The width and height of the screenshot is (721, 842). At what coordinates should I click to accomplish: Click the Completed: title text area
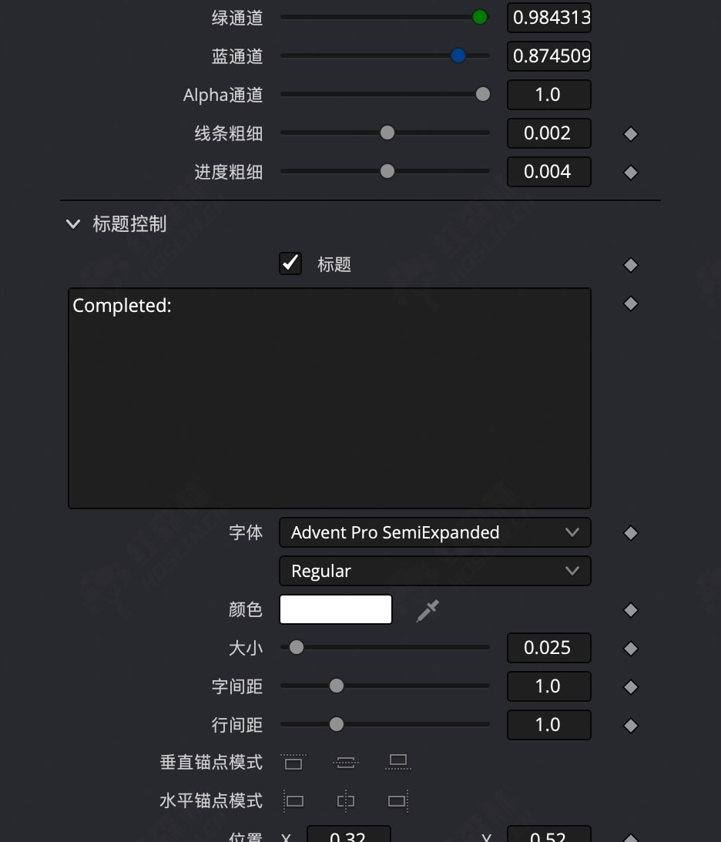tap(330, 398)
